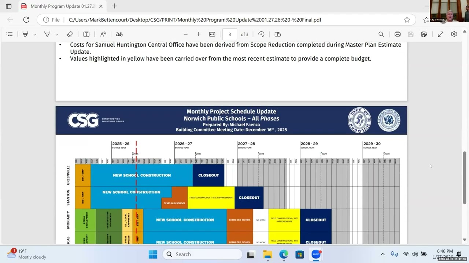Click Monthly Project Schedule Update heading
This screenshot has width=469, height=263.
231,111
